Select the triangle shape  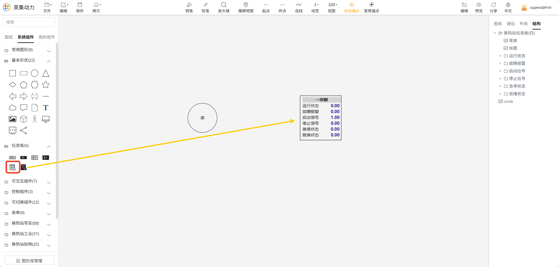[x=46, y=73]
